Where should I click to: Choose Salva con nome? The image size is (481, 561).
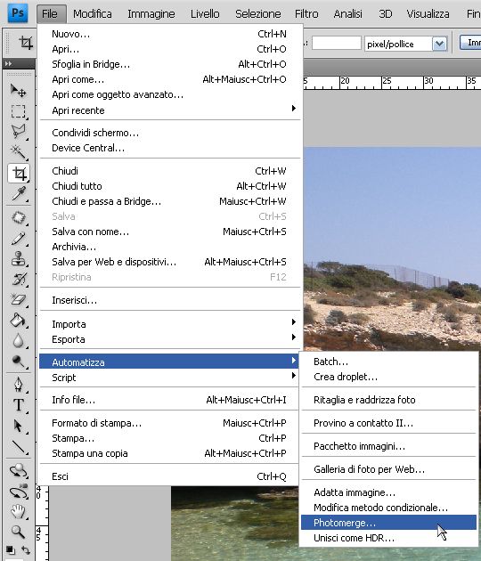pos(170,232)
